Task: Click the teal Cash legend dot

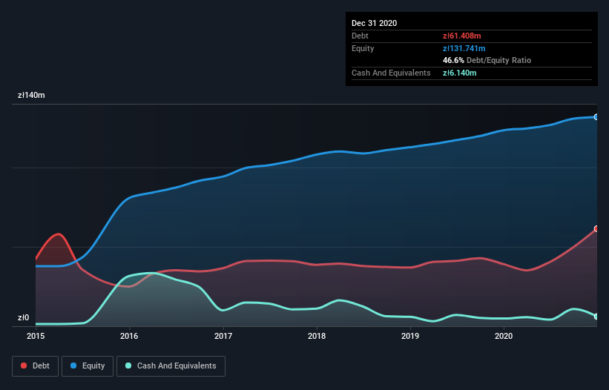Action: [x=128, y=366]
